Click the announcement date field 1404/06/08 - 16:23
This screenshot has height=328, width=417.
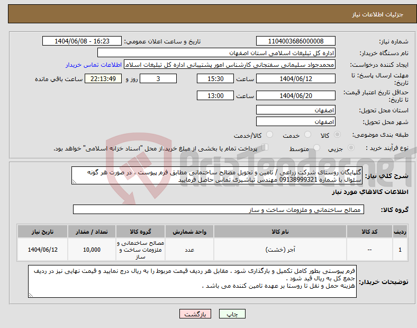click(82, 41)
